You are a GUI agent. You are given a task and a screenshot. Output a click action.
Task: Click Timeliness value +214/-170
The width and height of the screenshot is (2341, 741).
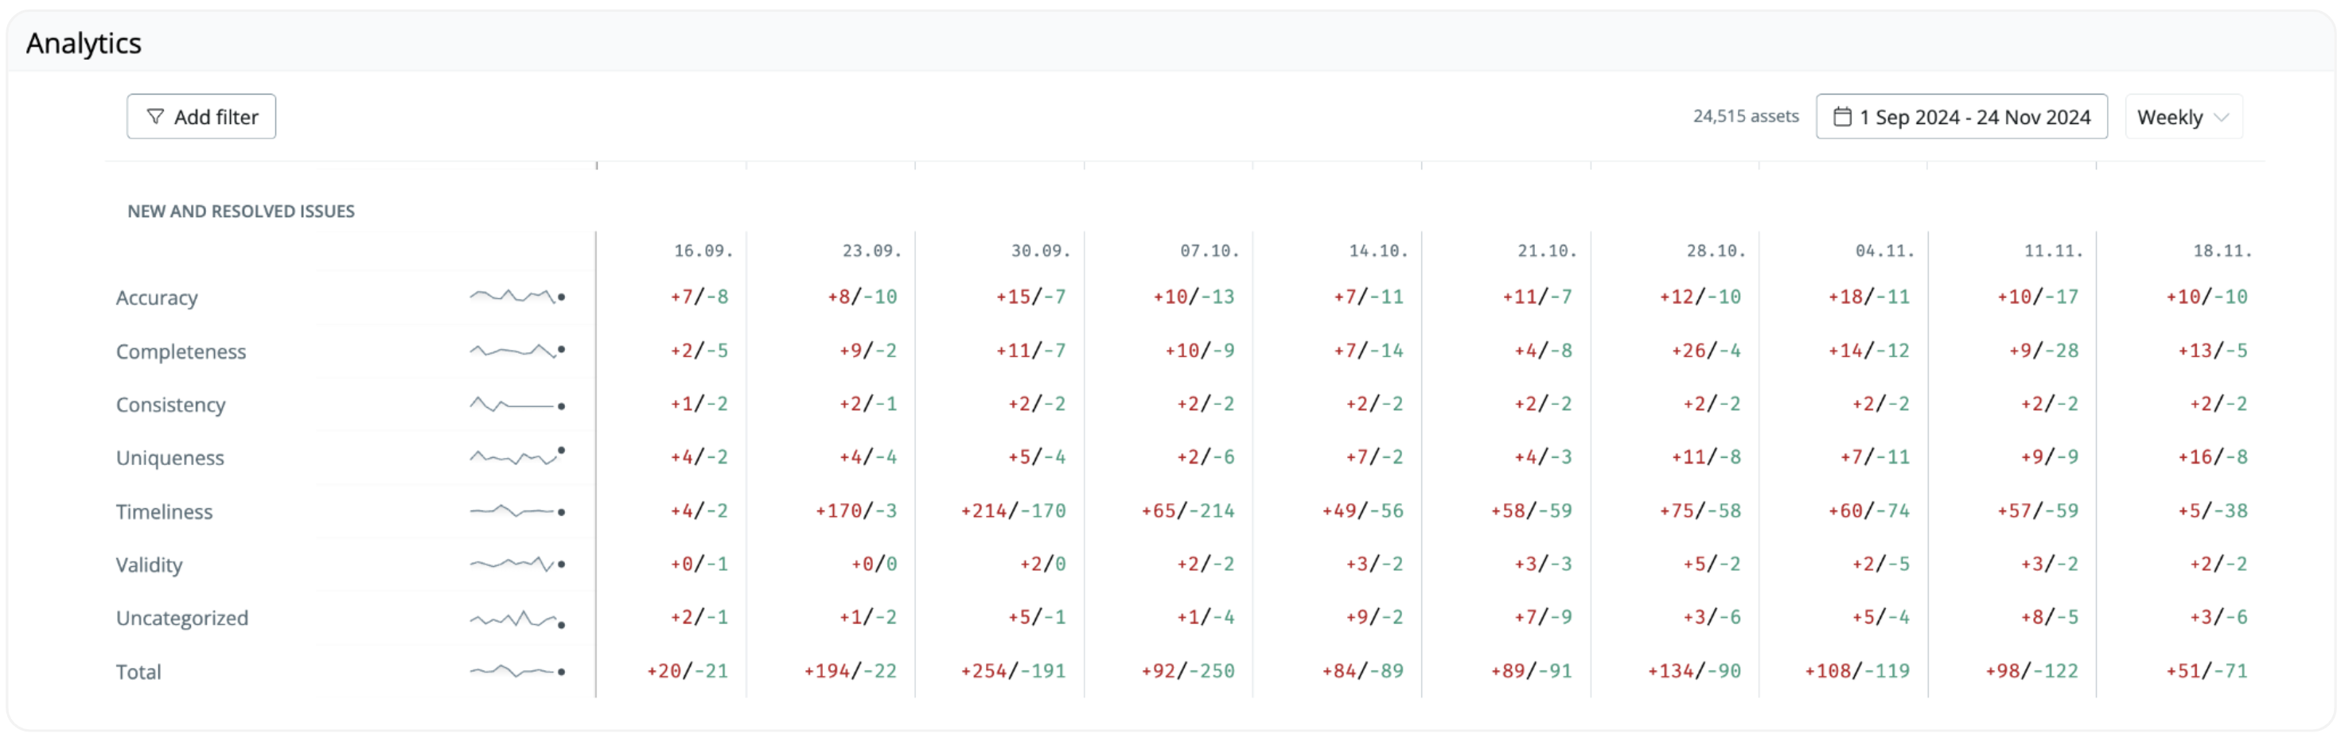click(x=1013, y=510)
